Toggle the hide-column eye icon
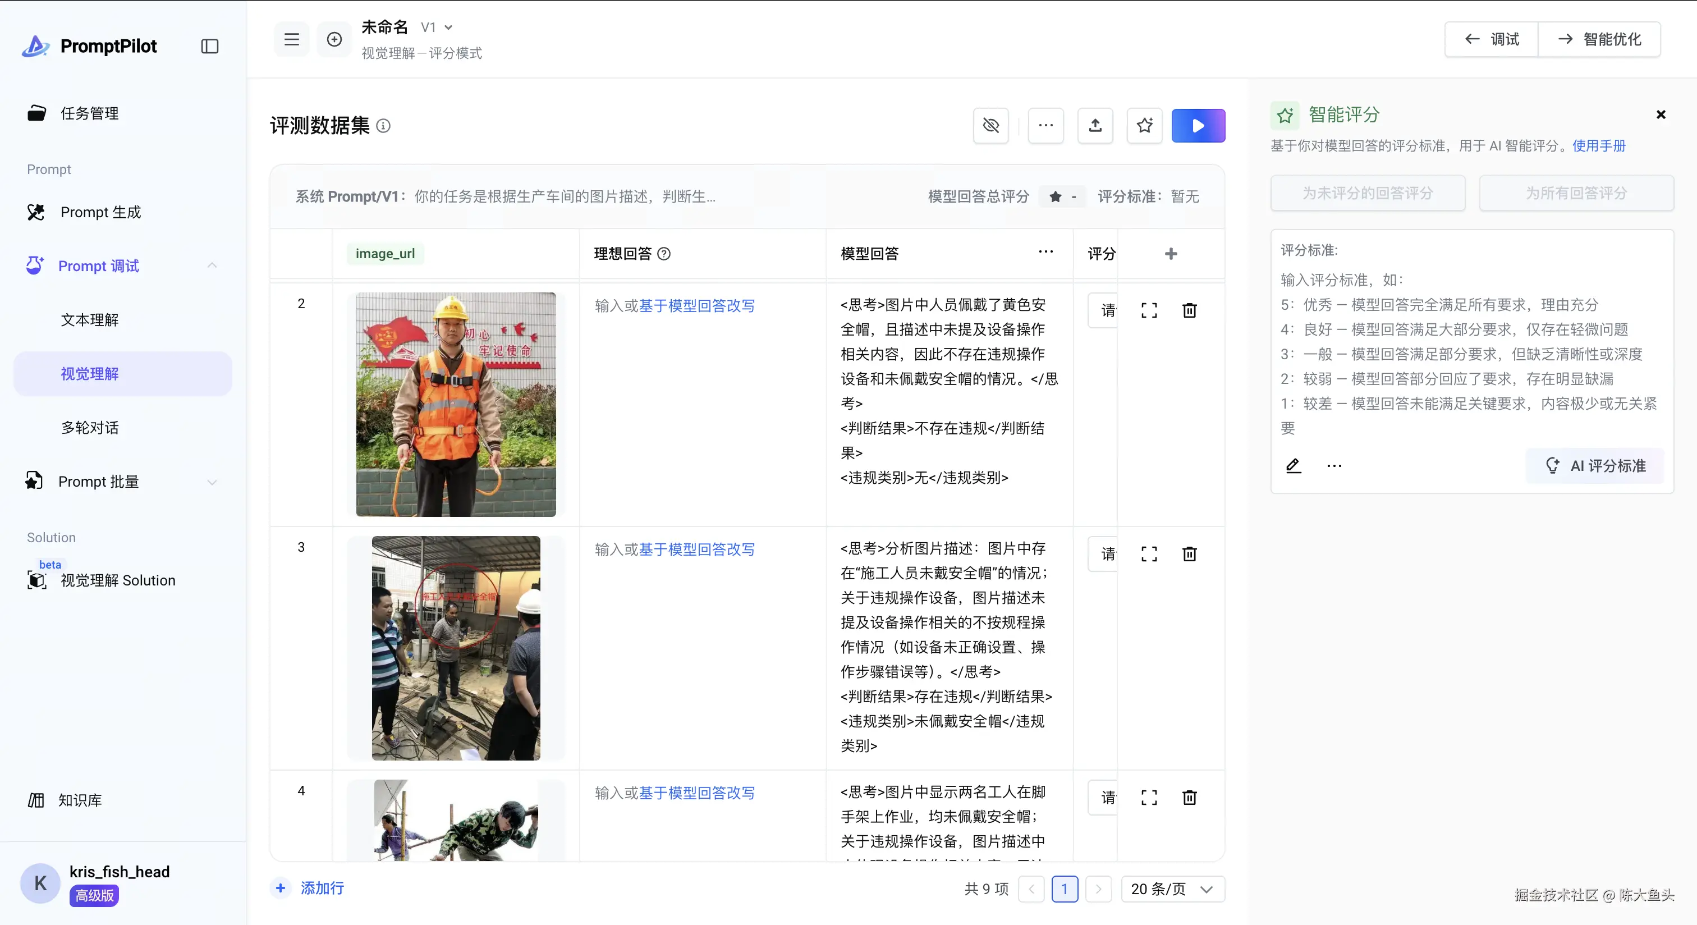The width and height of the screenshot is (1697, 925). tap(991, 125)
